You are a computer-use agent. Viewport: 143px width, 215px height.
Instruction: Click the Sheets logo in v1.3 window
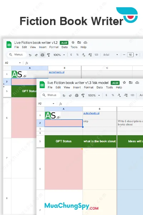[42, 85]
